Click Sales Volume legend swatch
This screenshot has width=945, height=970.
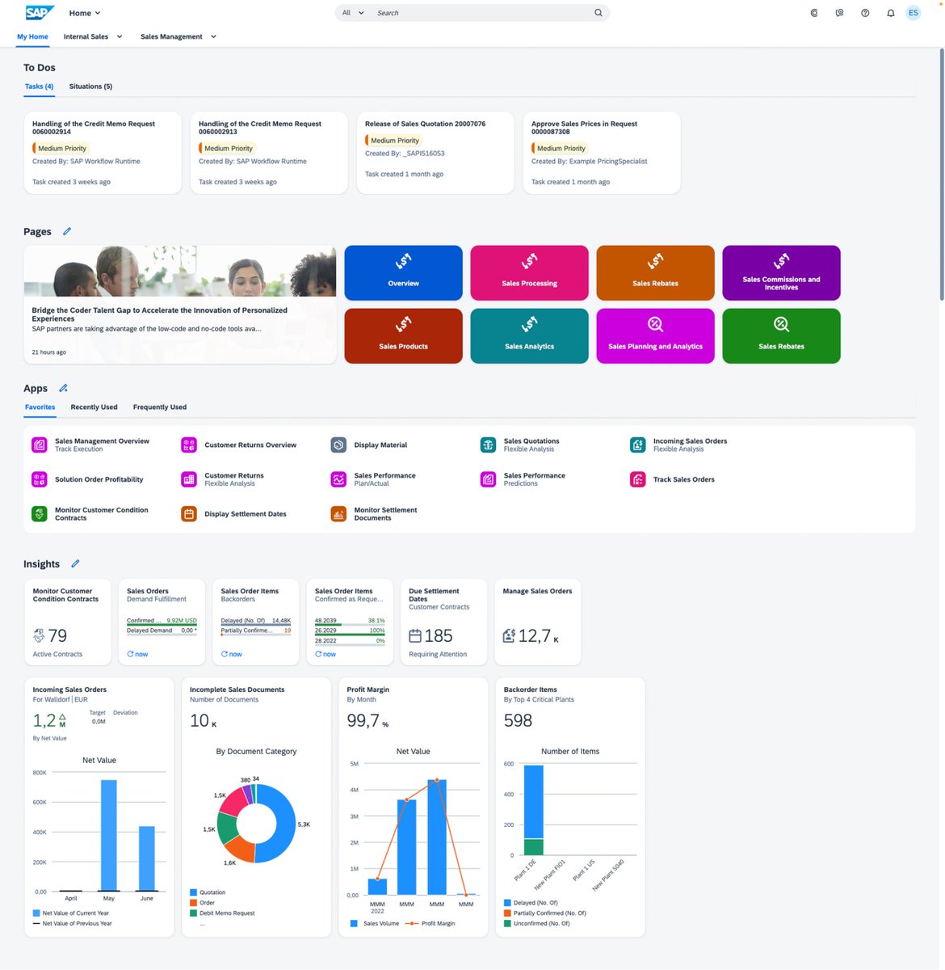355,923
